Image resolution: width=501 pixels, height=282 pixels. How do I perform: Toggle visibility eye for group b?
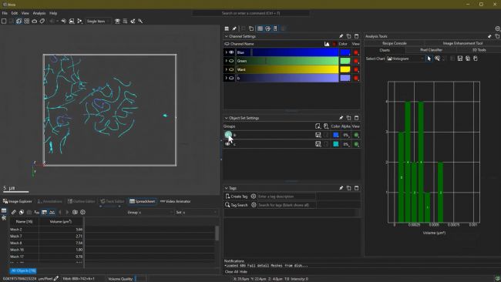click(228, 135)
